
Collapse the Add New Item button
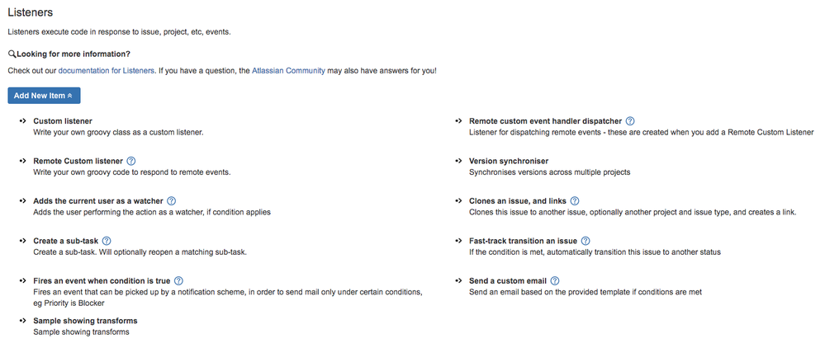tap(44, 96)
